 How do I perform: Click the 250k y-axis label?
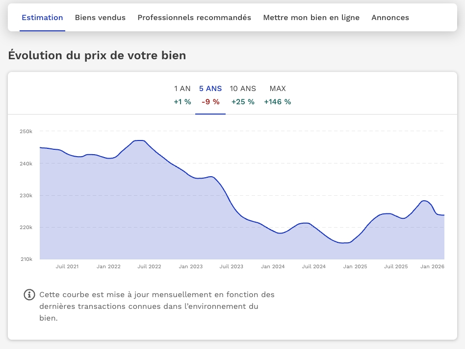point(26,131)
